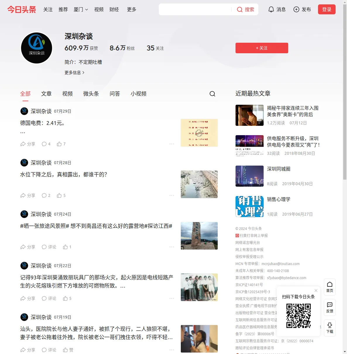
Task: Click the 侵权举报受理公示 link
Action: [249, 257]
